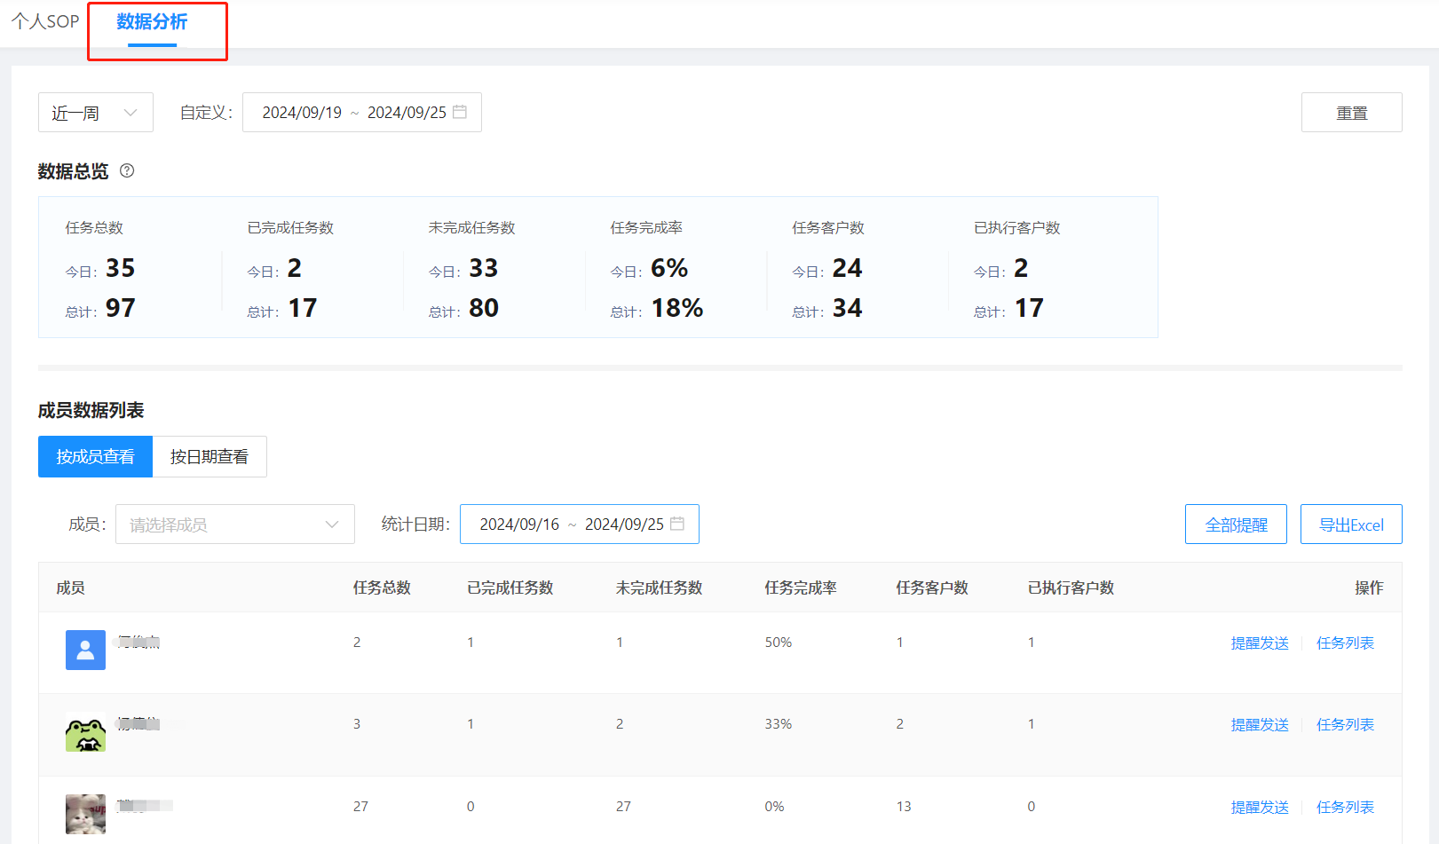Click the 全部提醒 button
1439x844 pixels.
pyautogui.click(x=1236, y=525)
